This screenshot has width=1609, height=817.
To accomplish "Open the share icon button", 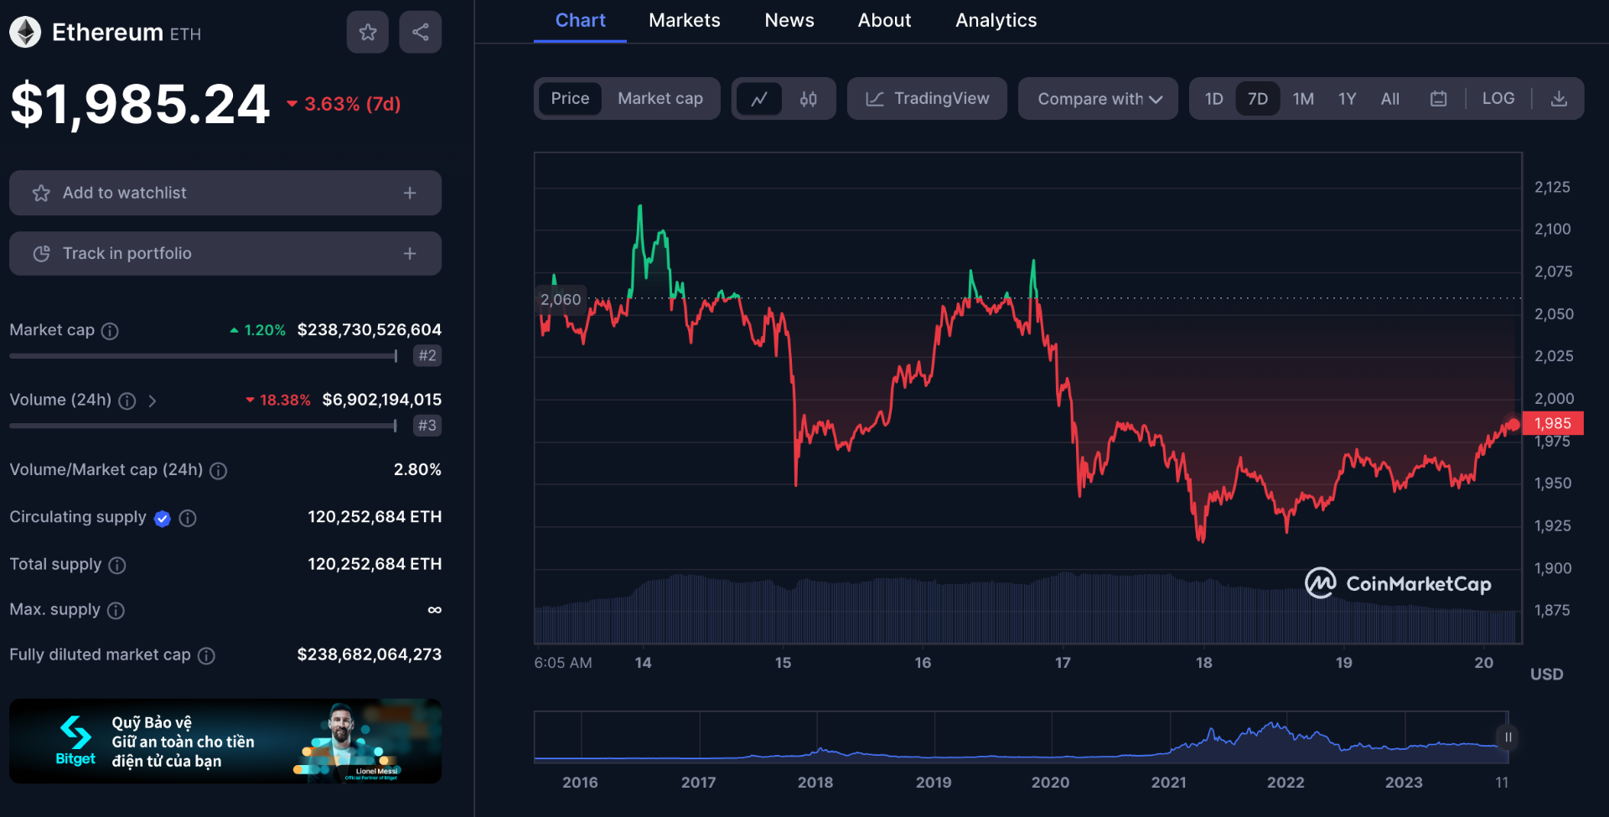I will coord(421,32).
